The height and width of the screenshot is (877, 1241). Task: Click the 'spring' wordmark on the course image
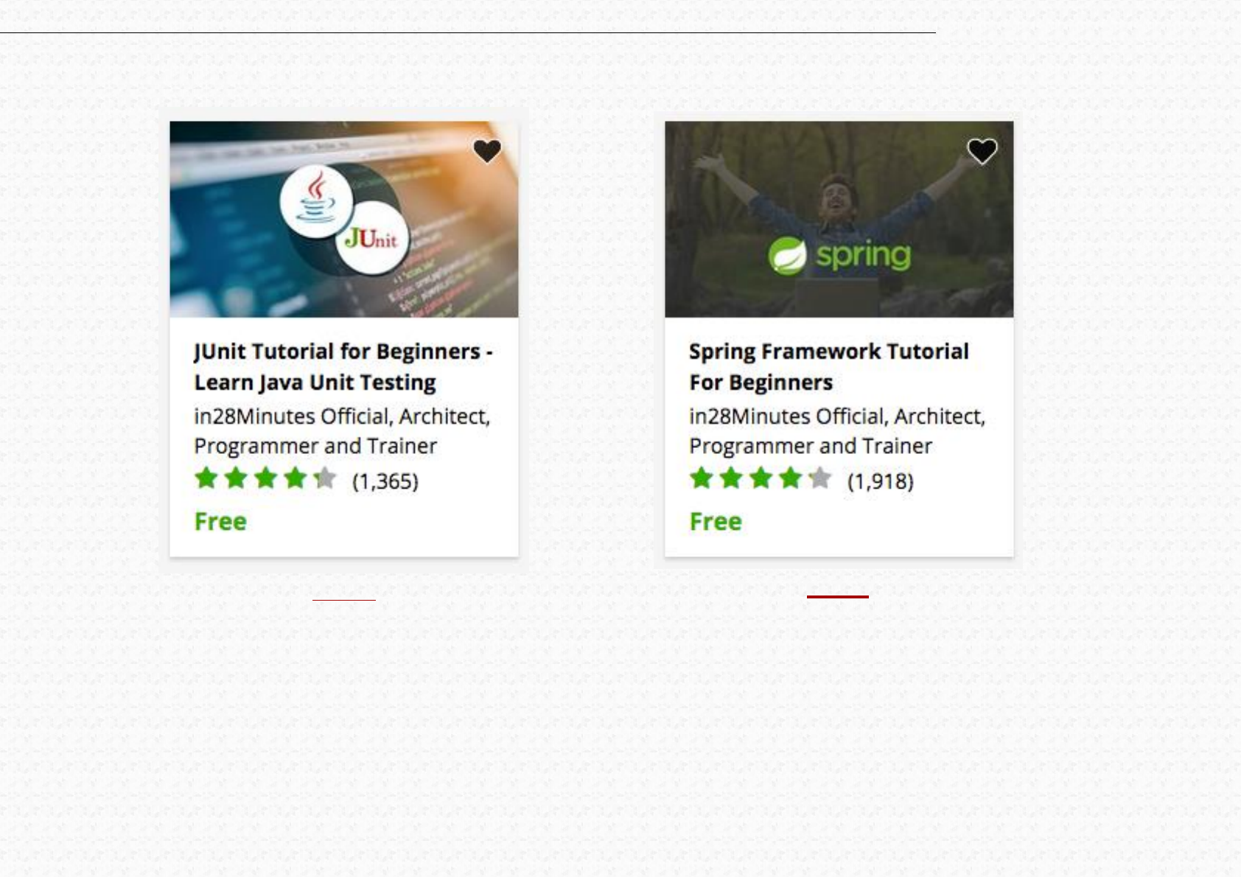tap(863, 255)
